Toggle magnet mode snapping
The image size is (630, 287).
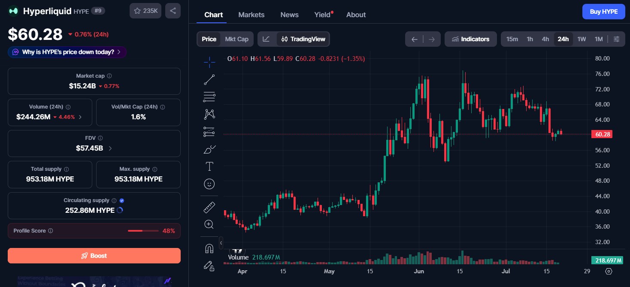(209, 248)
